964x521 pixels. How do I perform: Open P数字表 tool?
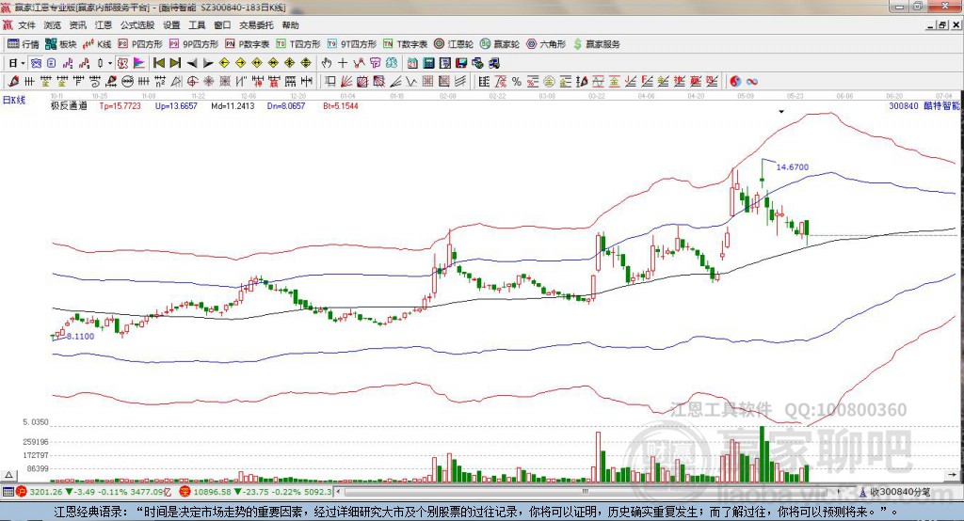point(248,44)
